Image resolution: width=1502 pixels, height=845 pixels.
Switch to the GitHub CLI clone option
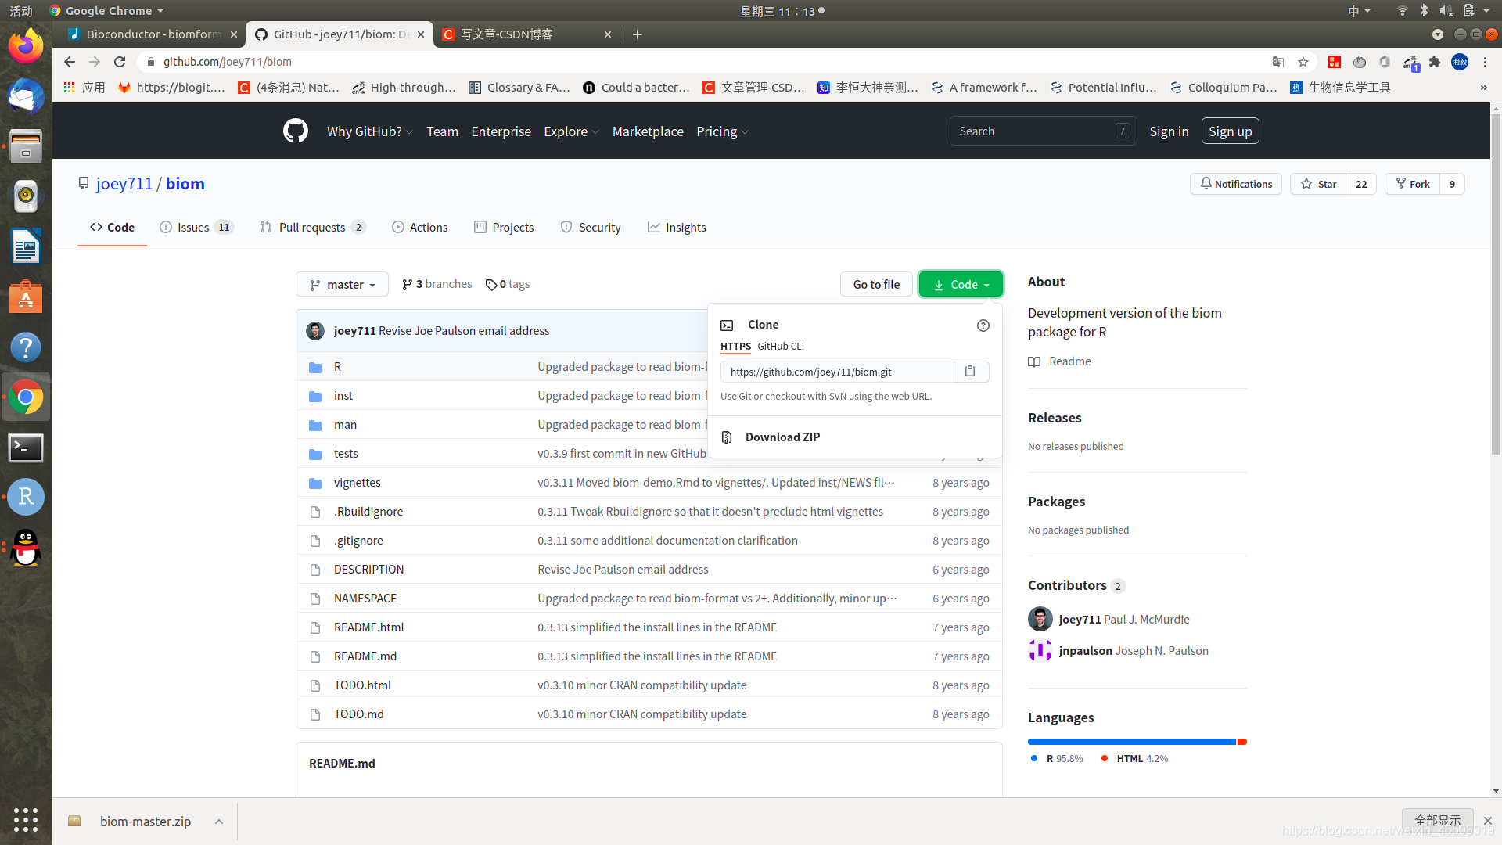point(780,347)
